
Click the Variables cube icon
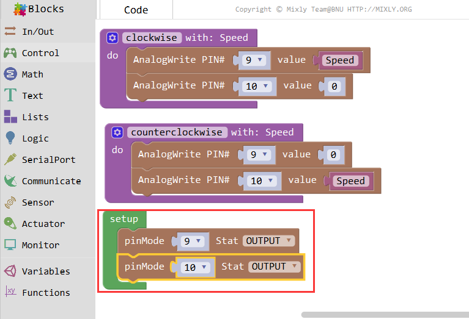click(10, 271)
